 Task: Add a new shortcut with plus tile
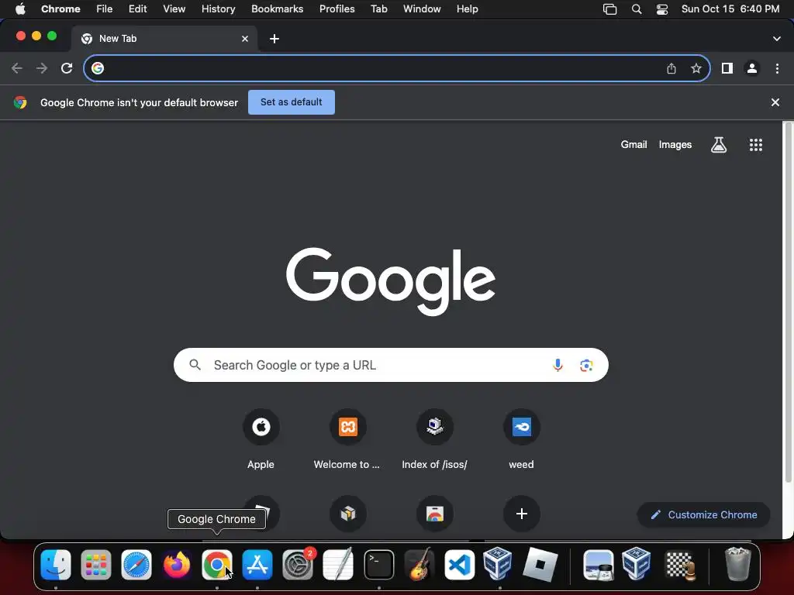[x=522, y=514]
